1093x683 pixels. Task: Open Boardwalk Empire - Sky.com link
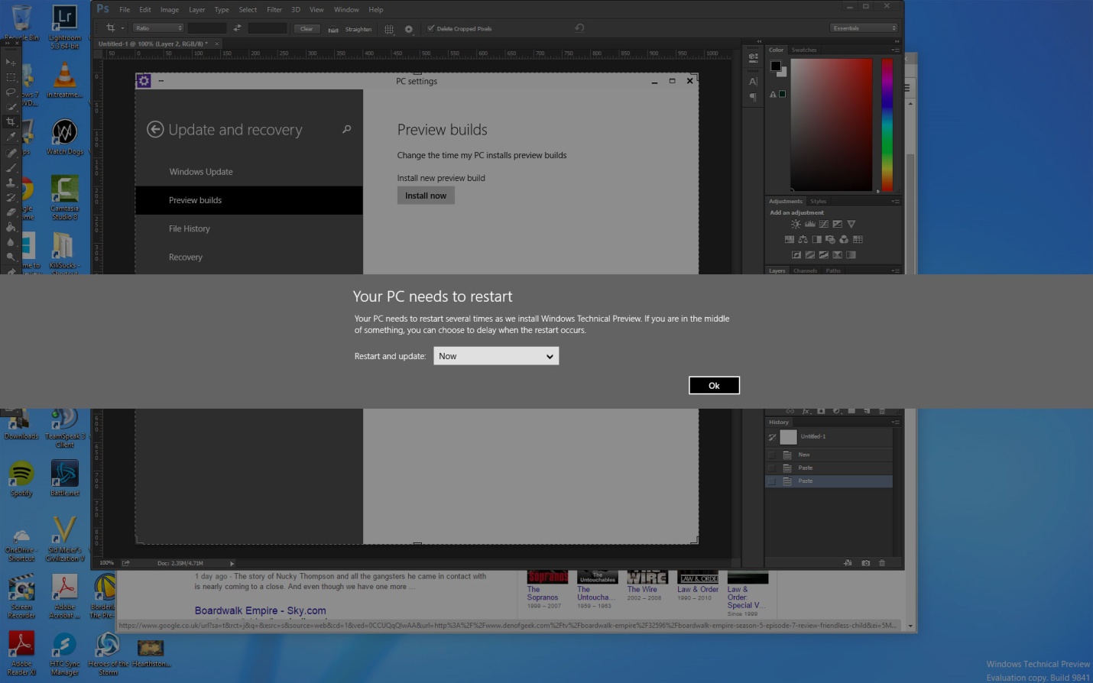260,610
